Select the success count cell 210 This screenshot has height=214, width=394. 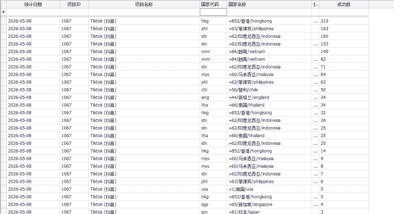(344, 21)
